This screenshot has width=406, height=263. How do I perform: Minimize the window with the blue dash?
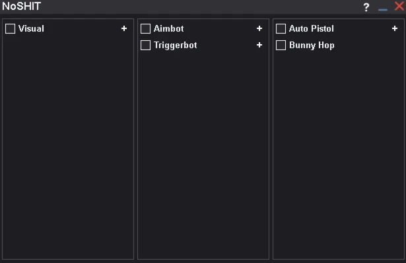coord(383,10)
